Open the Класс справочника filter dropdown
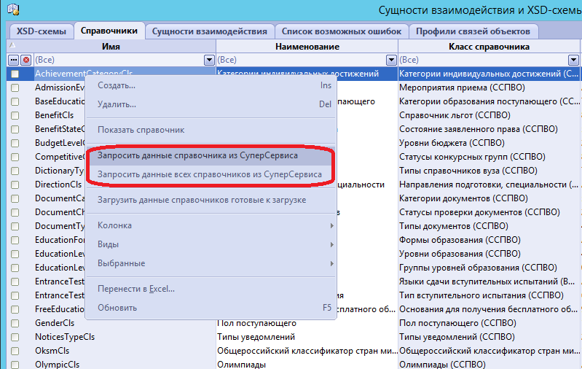 coord(573,60)
